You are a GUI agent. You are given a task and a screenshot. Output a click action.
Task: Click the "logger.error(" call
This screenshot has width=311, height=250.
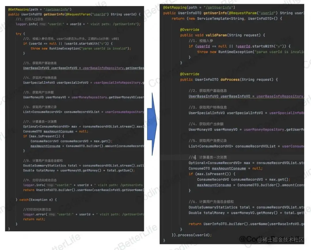click(x=35, y=214)
